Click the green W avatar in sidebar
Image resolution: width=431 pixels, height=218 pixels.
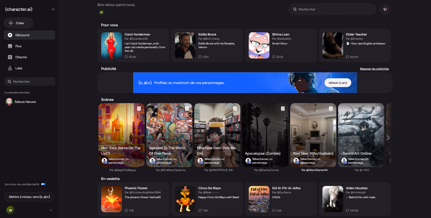(10, 210)
